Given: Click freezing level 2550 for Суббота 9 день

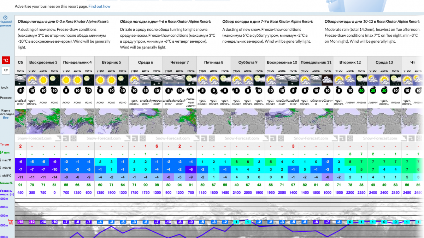Looking at the screenshot, I should pos(248,192).
